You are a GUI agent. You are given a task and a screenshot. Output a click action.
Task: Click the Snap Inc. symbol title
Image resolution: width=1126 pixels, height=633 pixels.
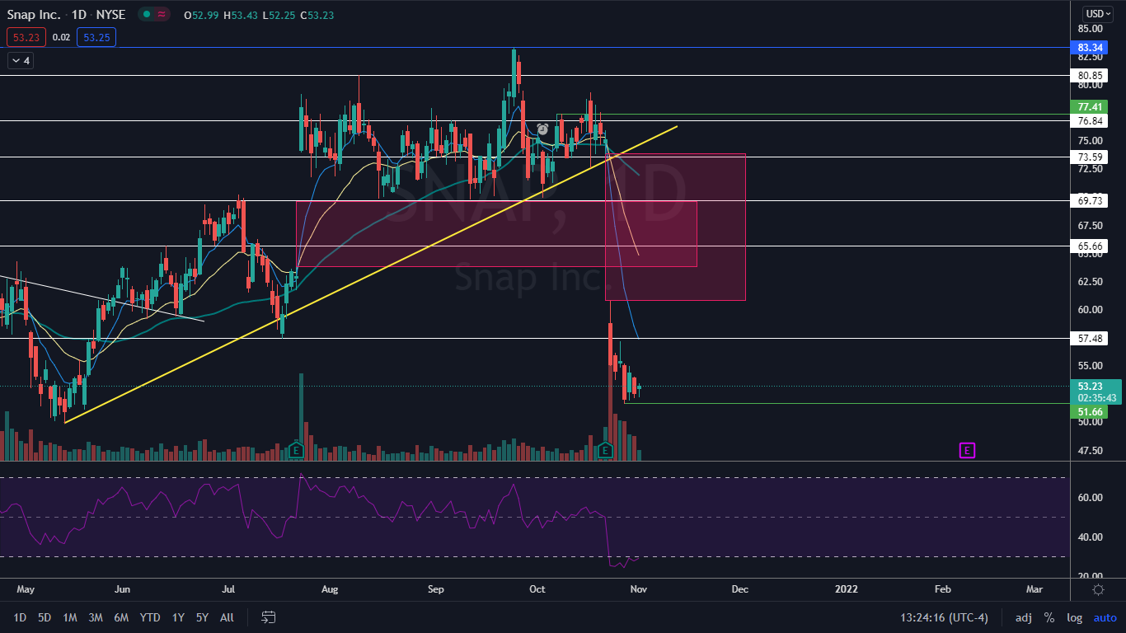(33, 15)
